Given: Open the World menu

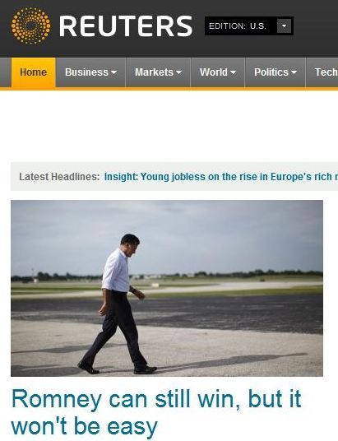Looking at the screenshot, I should click(218, 72).
